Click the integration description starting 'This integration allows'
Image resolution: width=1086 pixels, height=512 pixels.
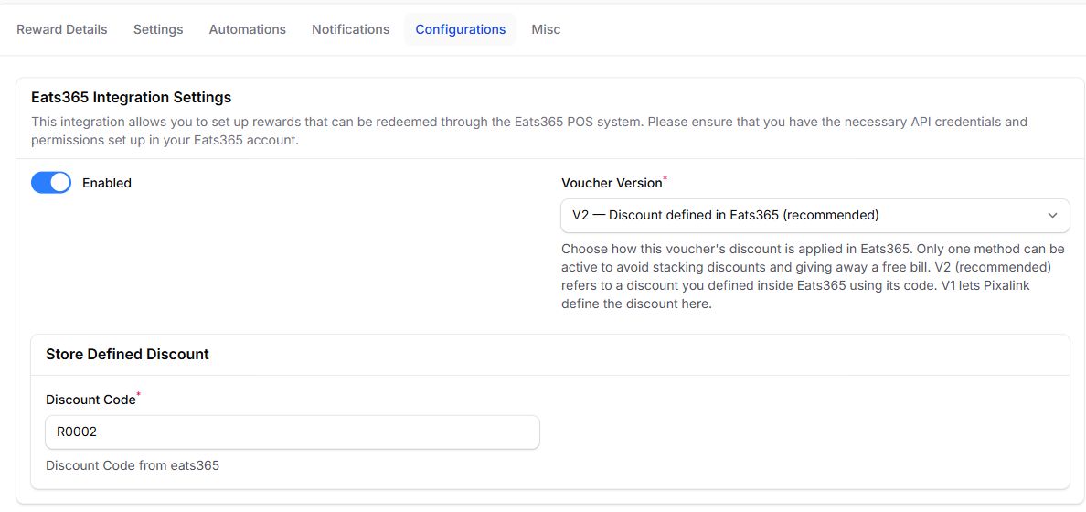pyautogui.click(x=529, y=131)
